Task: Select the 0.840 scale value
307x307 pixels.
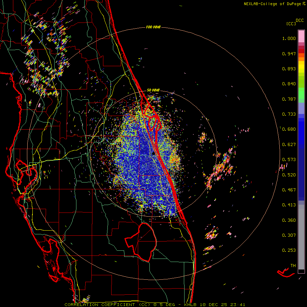Action: (x=289, y=84)
